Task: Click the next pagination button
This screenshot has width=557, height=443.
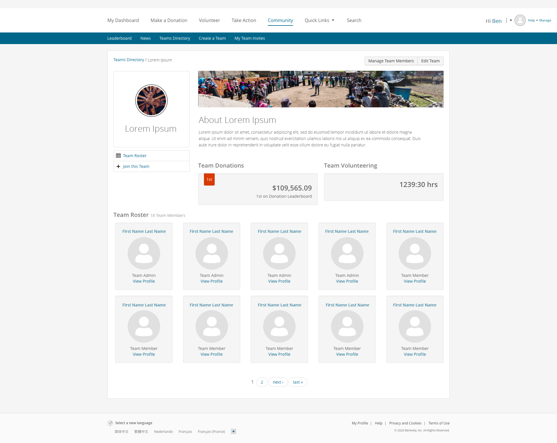Action: [x=278, y=382]
